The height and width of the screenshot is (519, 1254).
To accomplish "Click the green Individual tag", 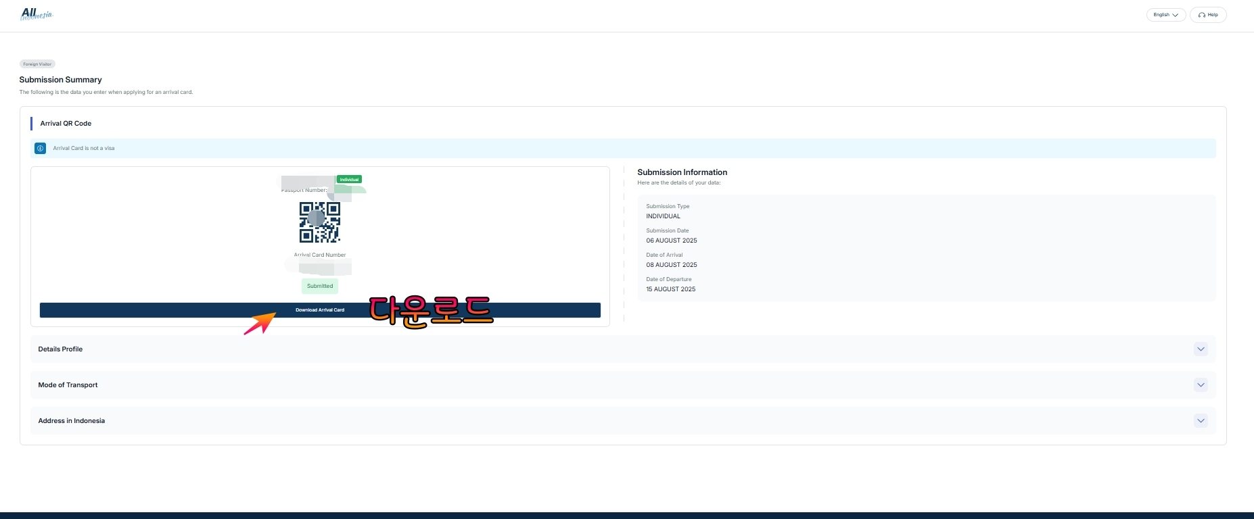I will pyautogui.click(x=349, y=179).
